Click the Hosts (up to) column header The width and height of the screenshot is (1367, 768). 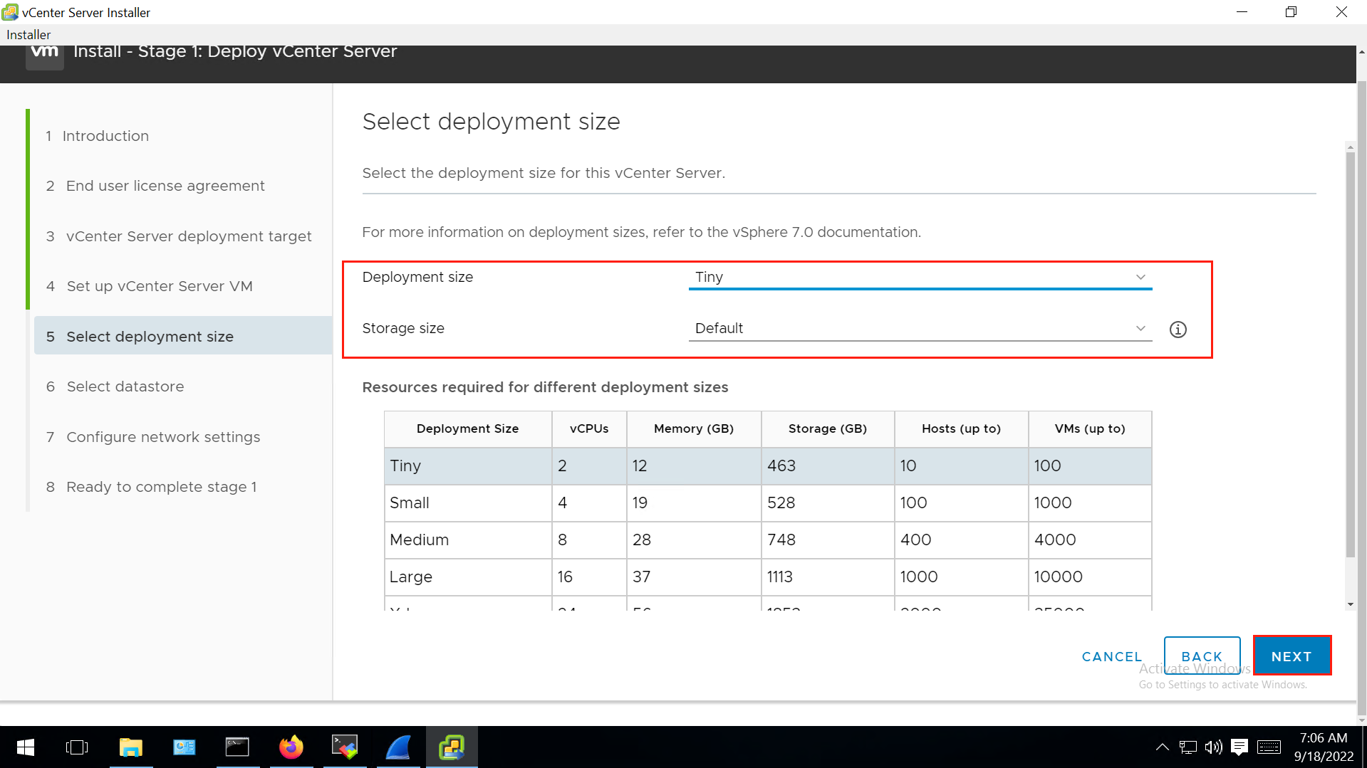point(961,428)
